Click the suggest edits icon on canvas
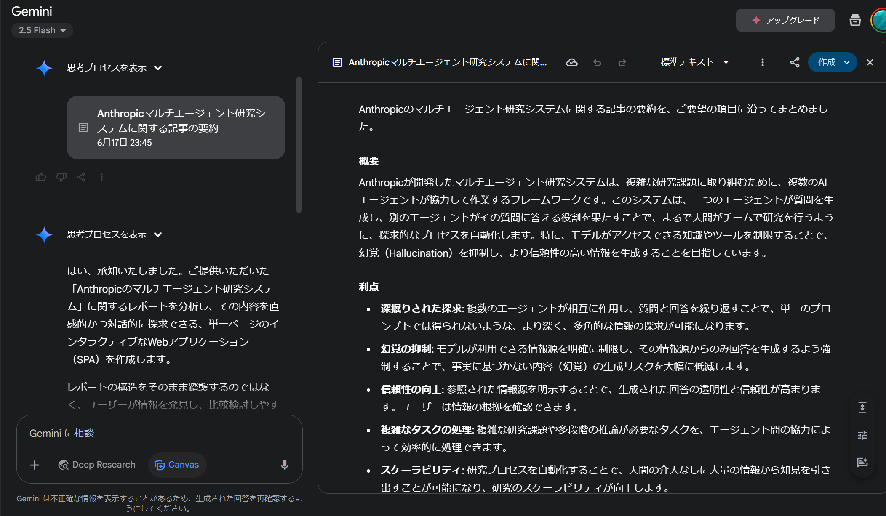 point(862,463)
